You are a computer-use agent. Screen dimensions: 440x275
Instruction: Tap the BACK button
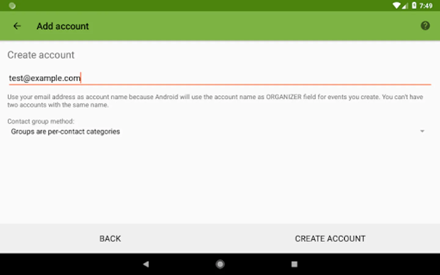click(x=110, y=239)
